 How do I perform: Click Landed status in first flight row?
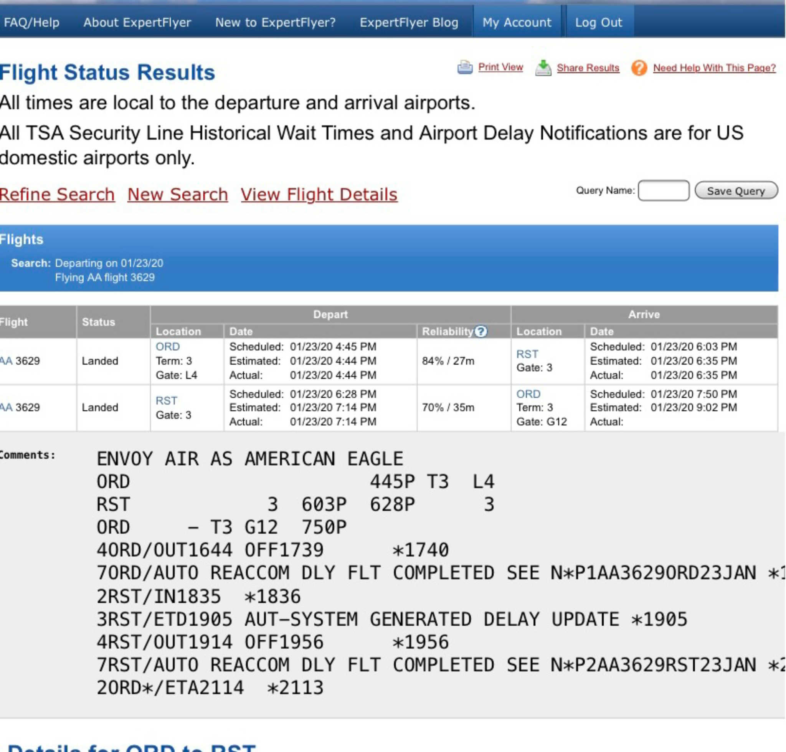click(100, 361)
